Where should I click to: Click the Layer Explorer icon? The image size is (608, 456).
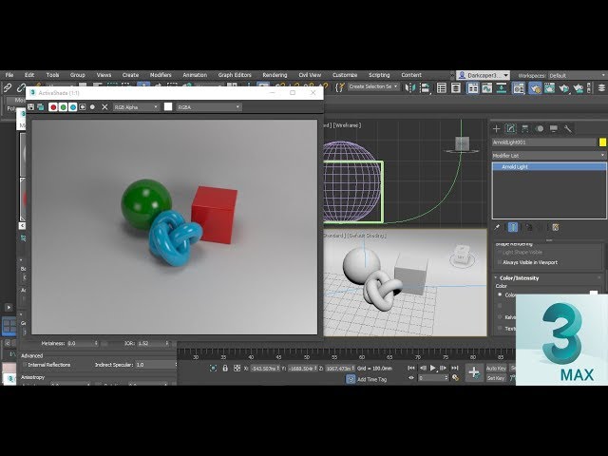pos(456,88)
